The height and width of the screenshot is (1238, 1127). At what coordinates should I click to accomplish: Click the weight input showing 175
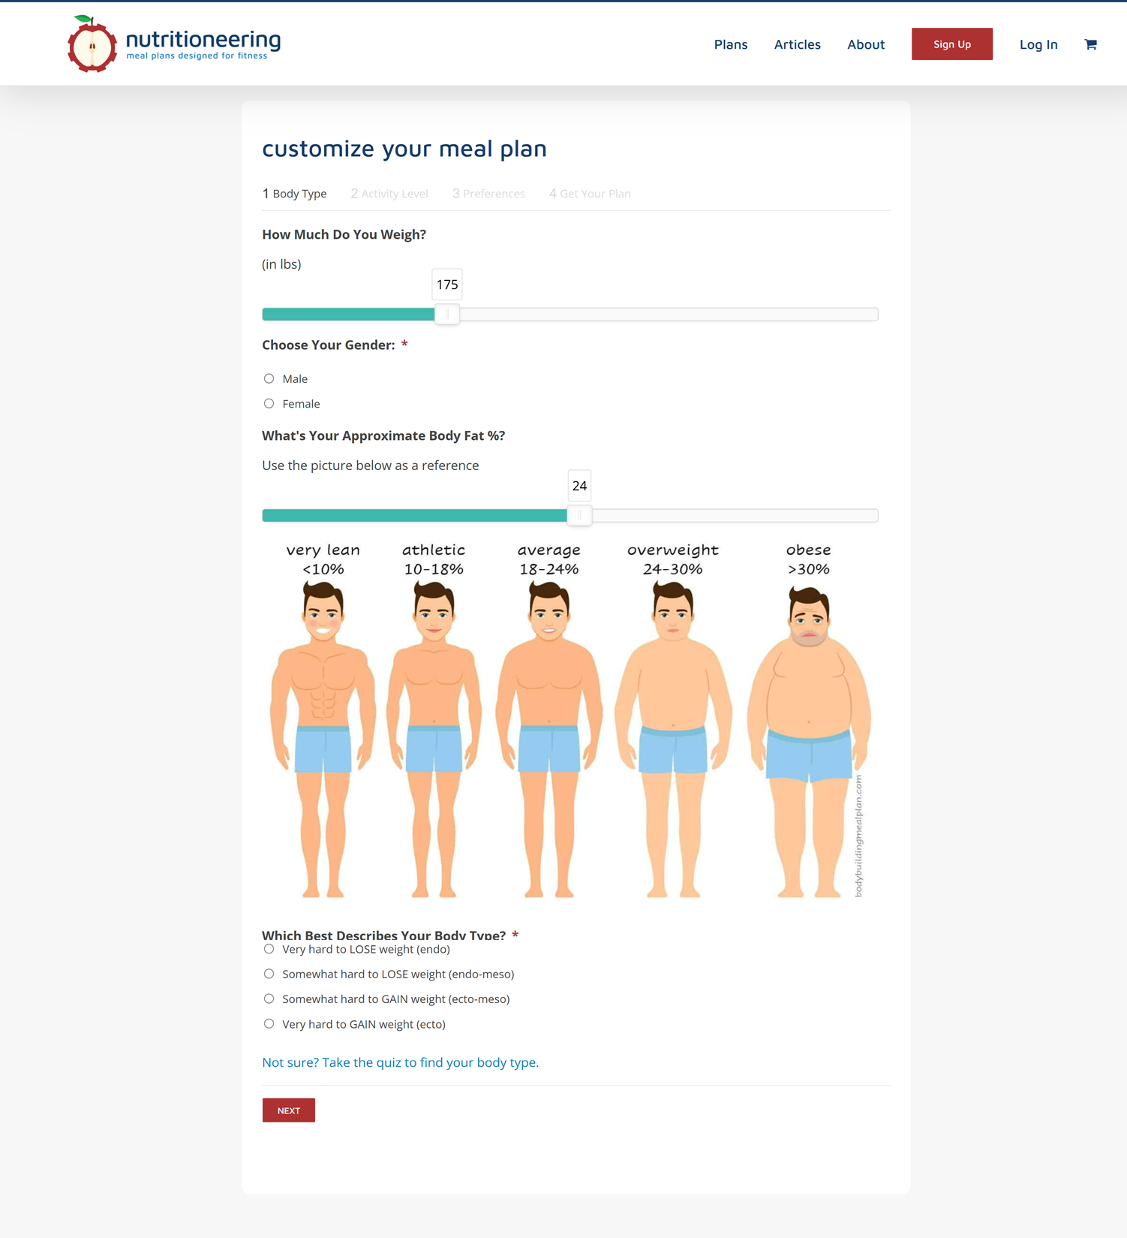[446, 284]
